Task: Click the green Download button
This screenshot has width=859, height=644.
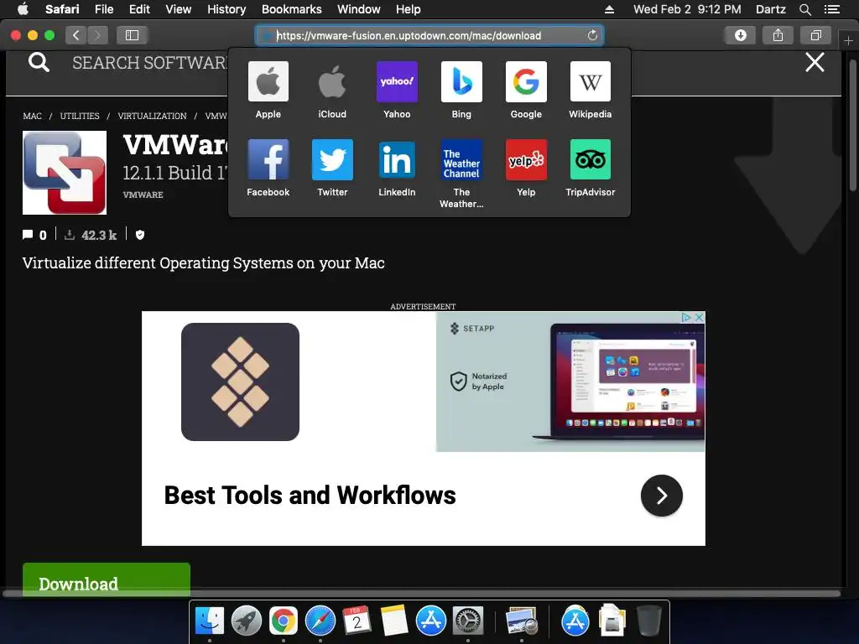Action: pos(107,579)
